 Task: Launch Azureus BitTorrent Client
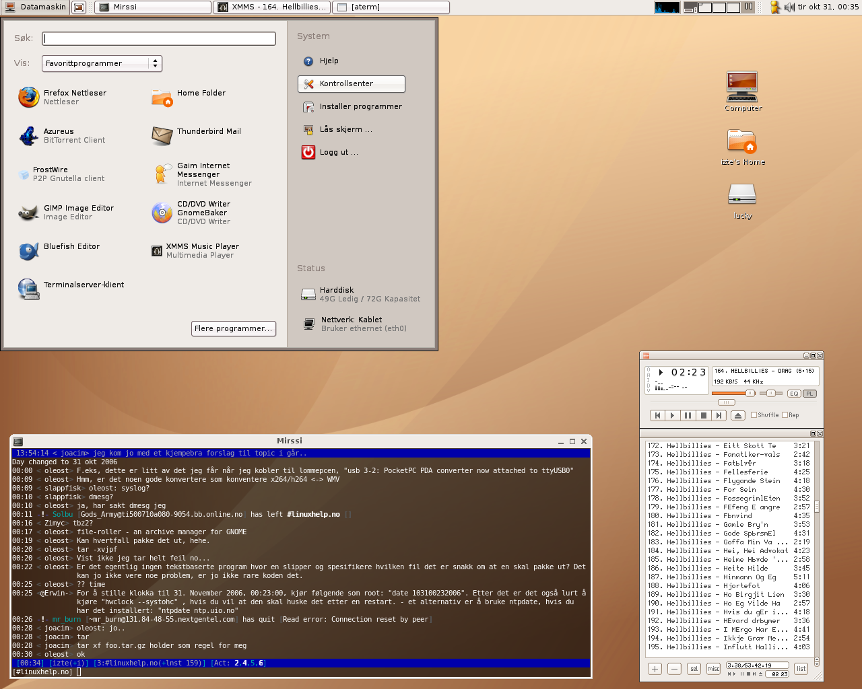tap(62, 136)
